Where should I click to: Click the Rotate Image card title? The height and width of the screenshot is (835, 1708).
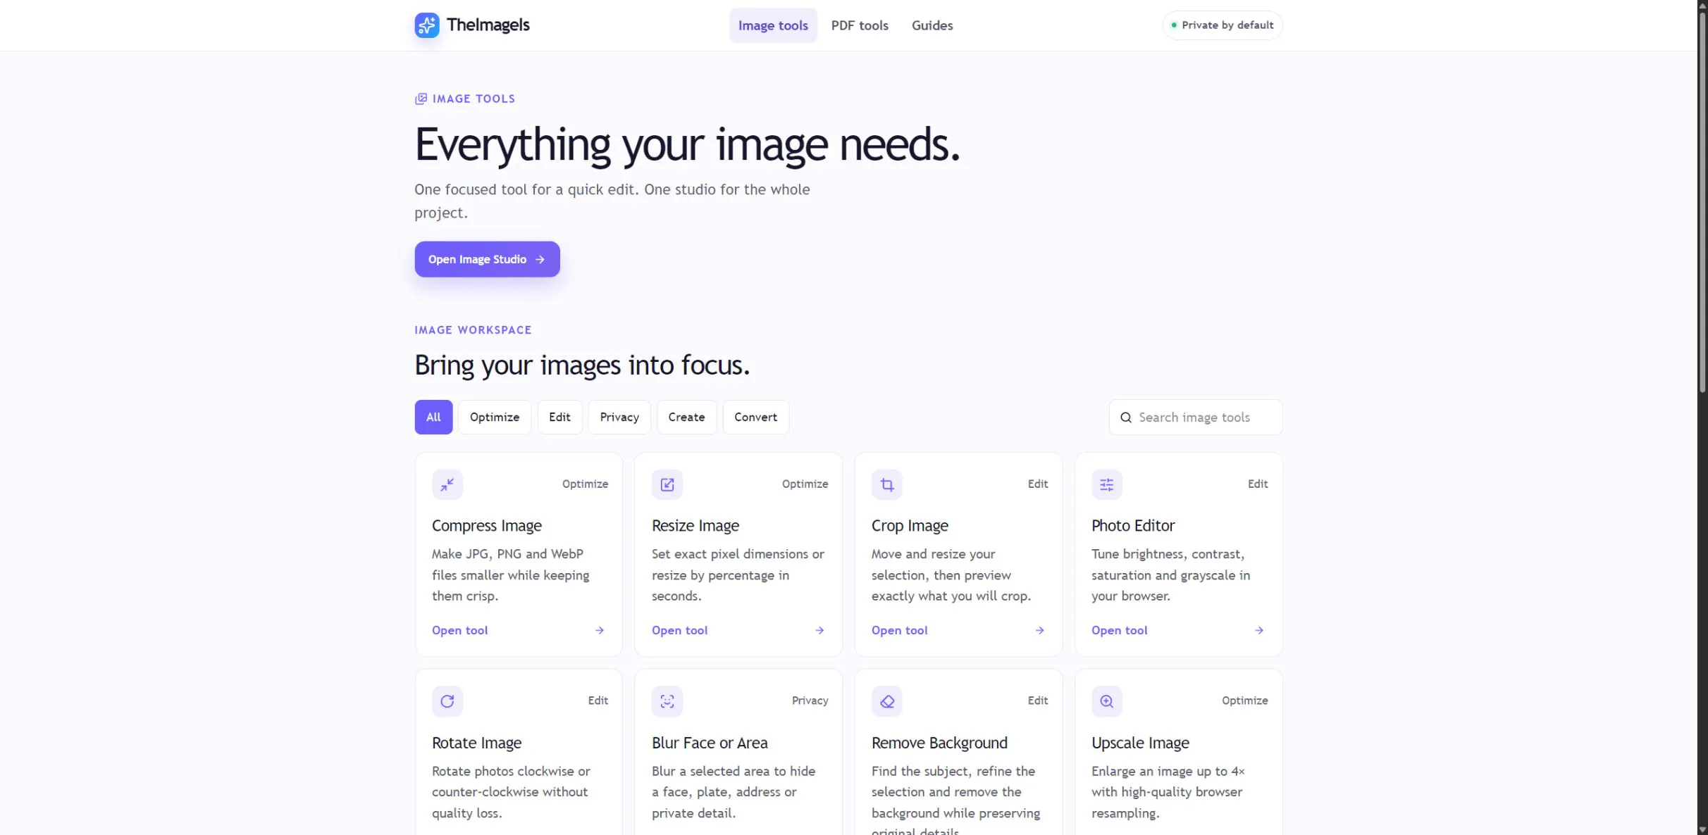(476, 743)
